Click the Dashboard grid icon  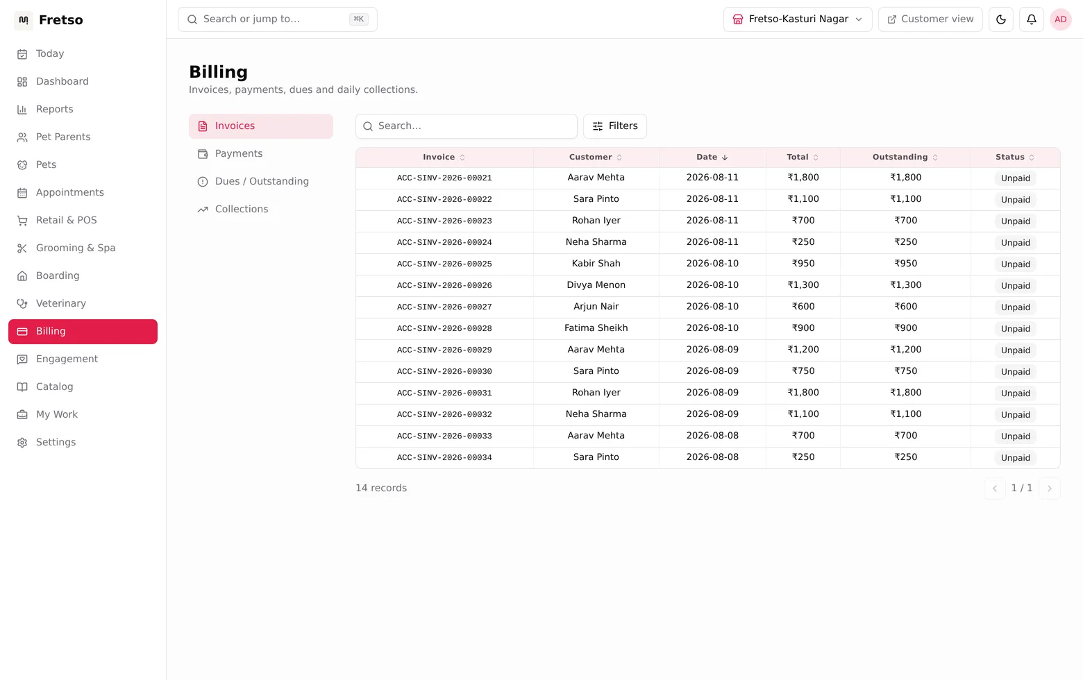pos(22,82)
